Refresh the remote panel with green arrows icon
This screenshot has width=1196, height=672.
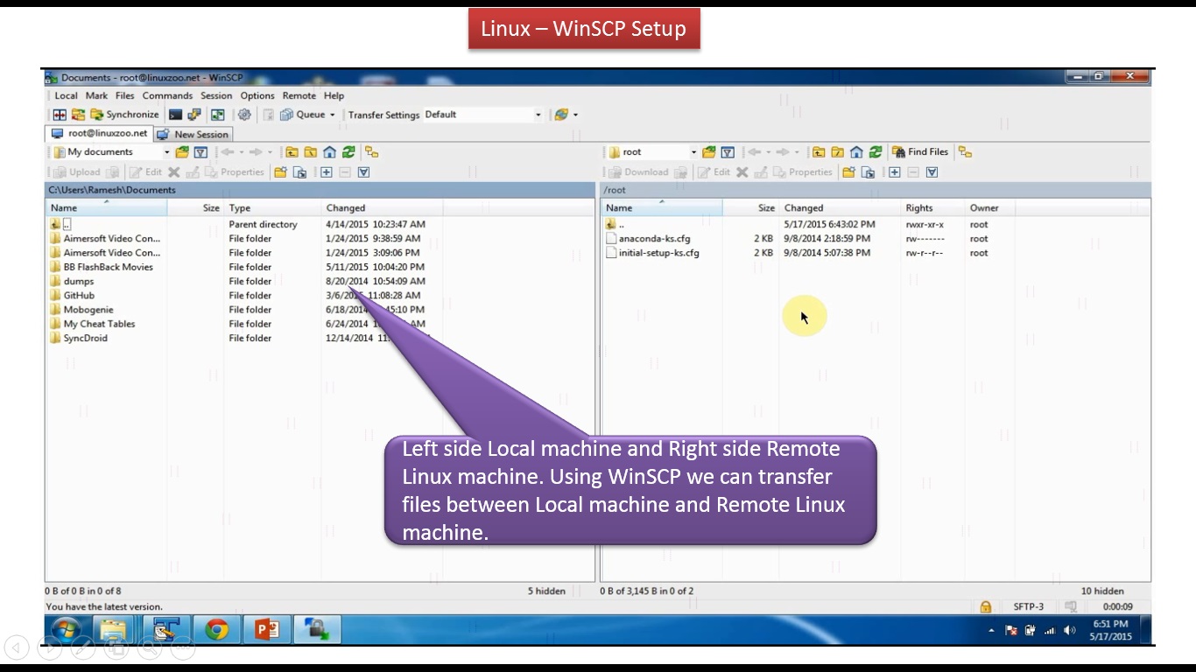tap(876, 152)
